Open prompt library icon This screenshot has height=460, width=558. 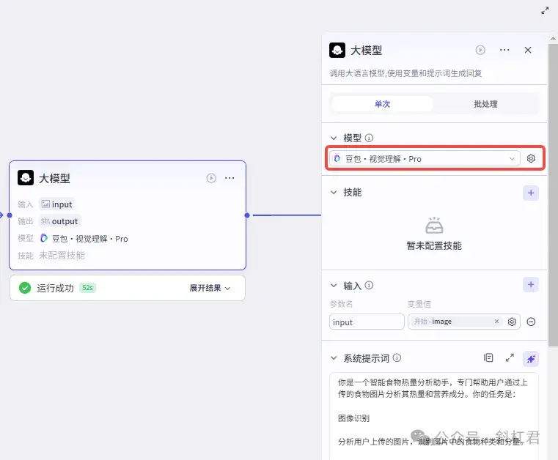pos(488,358)
